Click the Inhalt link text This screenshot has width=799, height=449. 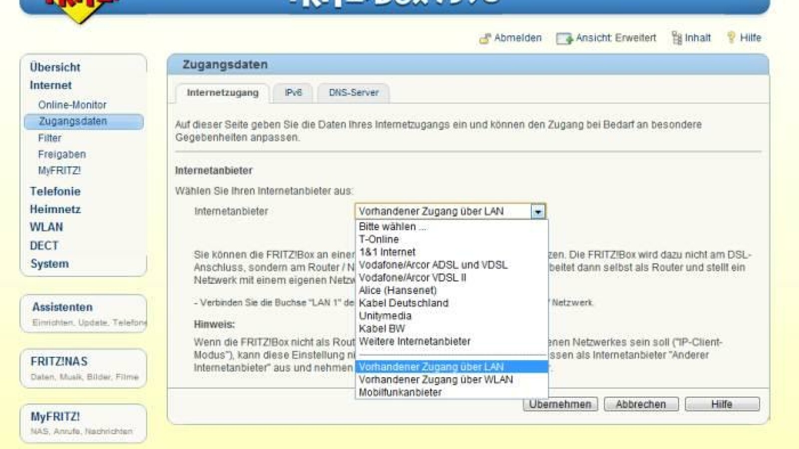point(698,38)
